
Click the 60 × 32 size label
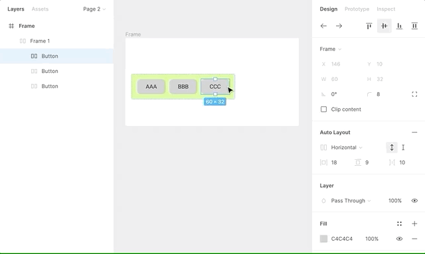215,102
